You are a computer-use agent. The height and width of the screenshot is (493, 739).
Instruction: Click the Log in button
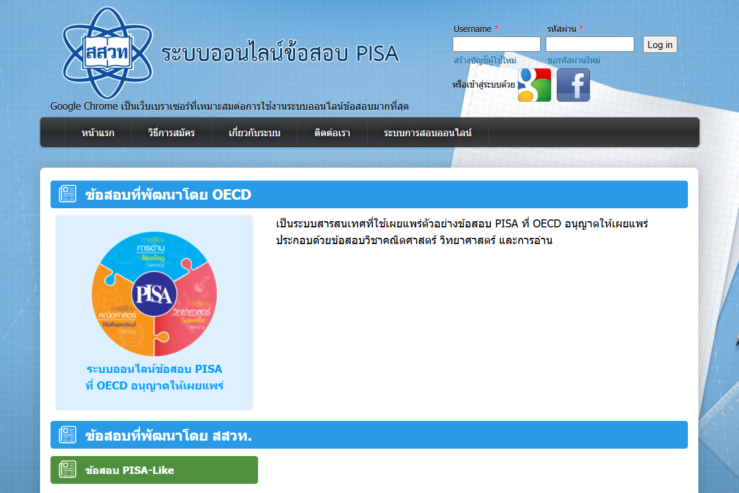point(660,44)
